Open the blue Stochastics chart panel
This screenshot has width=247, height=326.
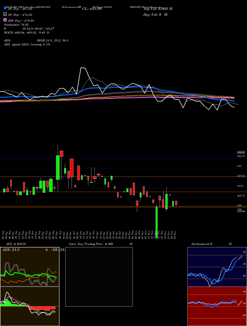[x=217, y=267]
